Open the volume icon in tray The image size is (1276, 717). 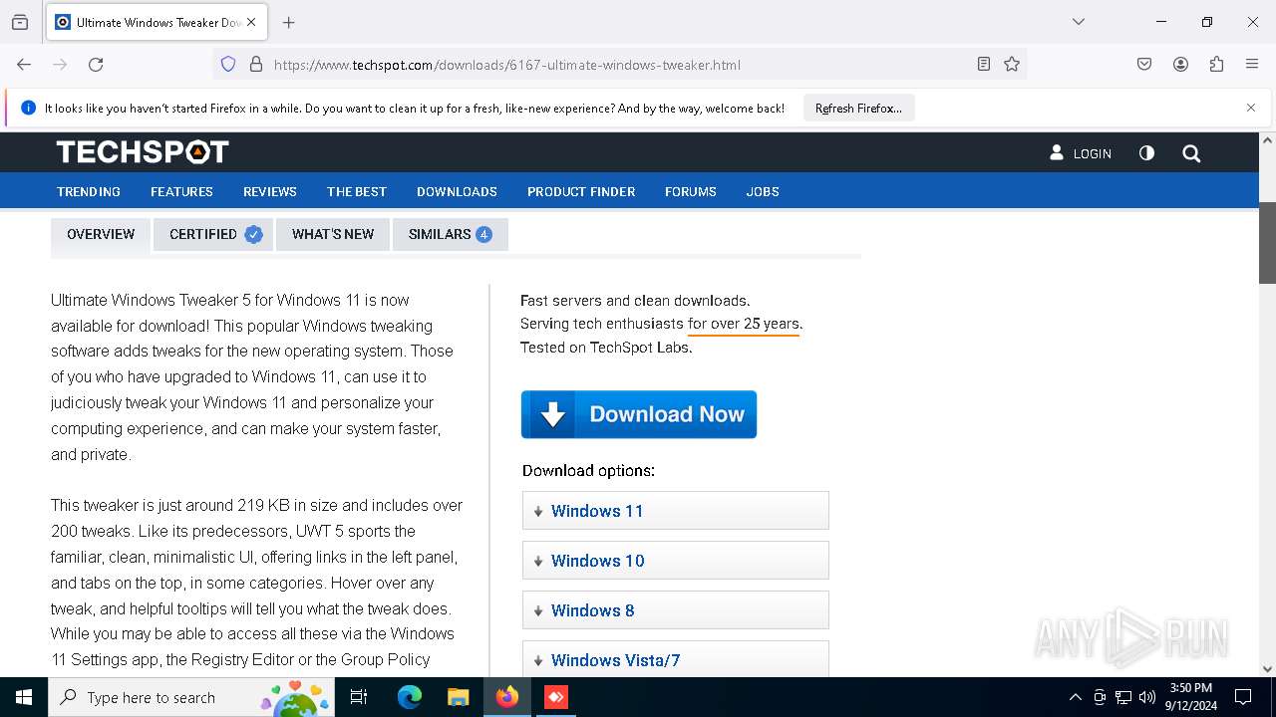1146,697
